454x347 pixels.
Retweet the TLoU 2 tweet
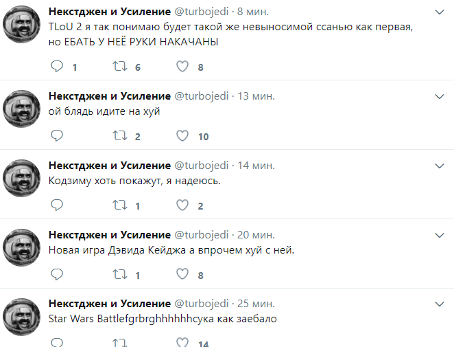(x=119, y=67)
